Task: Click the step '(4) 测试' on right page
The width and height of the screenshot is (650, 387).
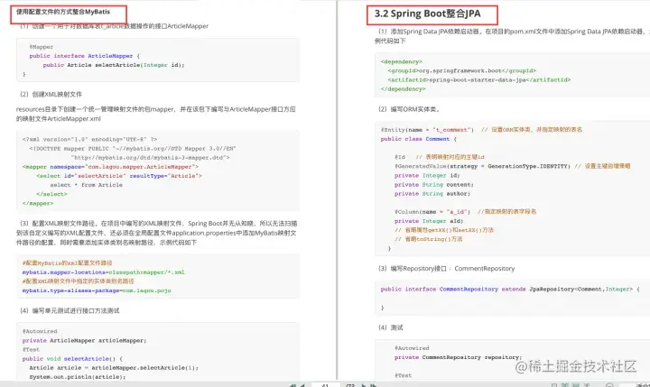Action: 390,327
